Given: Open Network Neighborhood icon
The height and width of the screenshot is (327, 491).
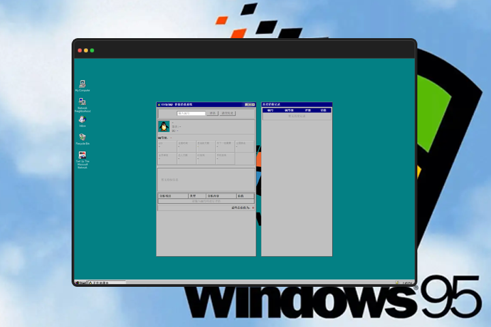Looking at the screenshot, I should [x=83, y=102].
